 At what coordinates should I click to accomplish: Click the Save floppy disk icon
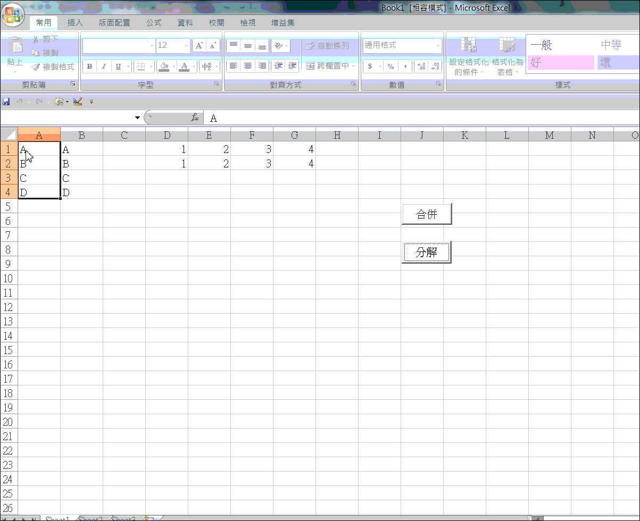click(6, 101)
